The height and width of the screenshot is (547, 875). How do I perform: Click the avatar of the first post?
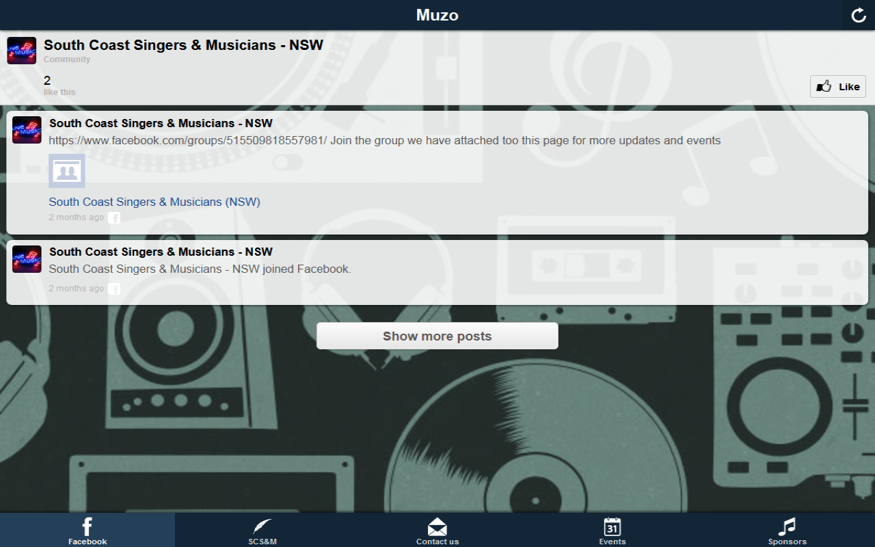point(27,130)
